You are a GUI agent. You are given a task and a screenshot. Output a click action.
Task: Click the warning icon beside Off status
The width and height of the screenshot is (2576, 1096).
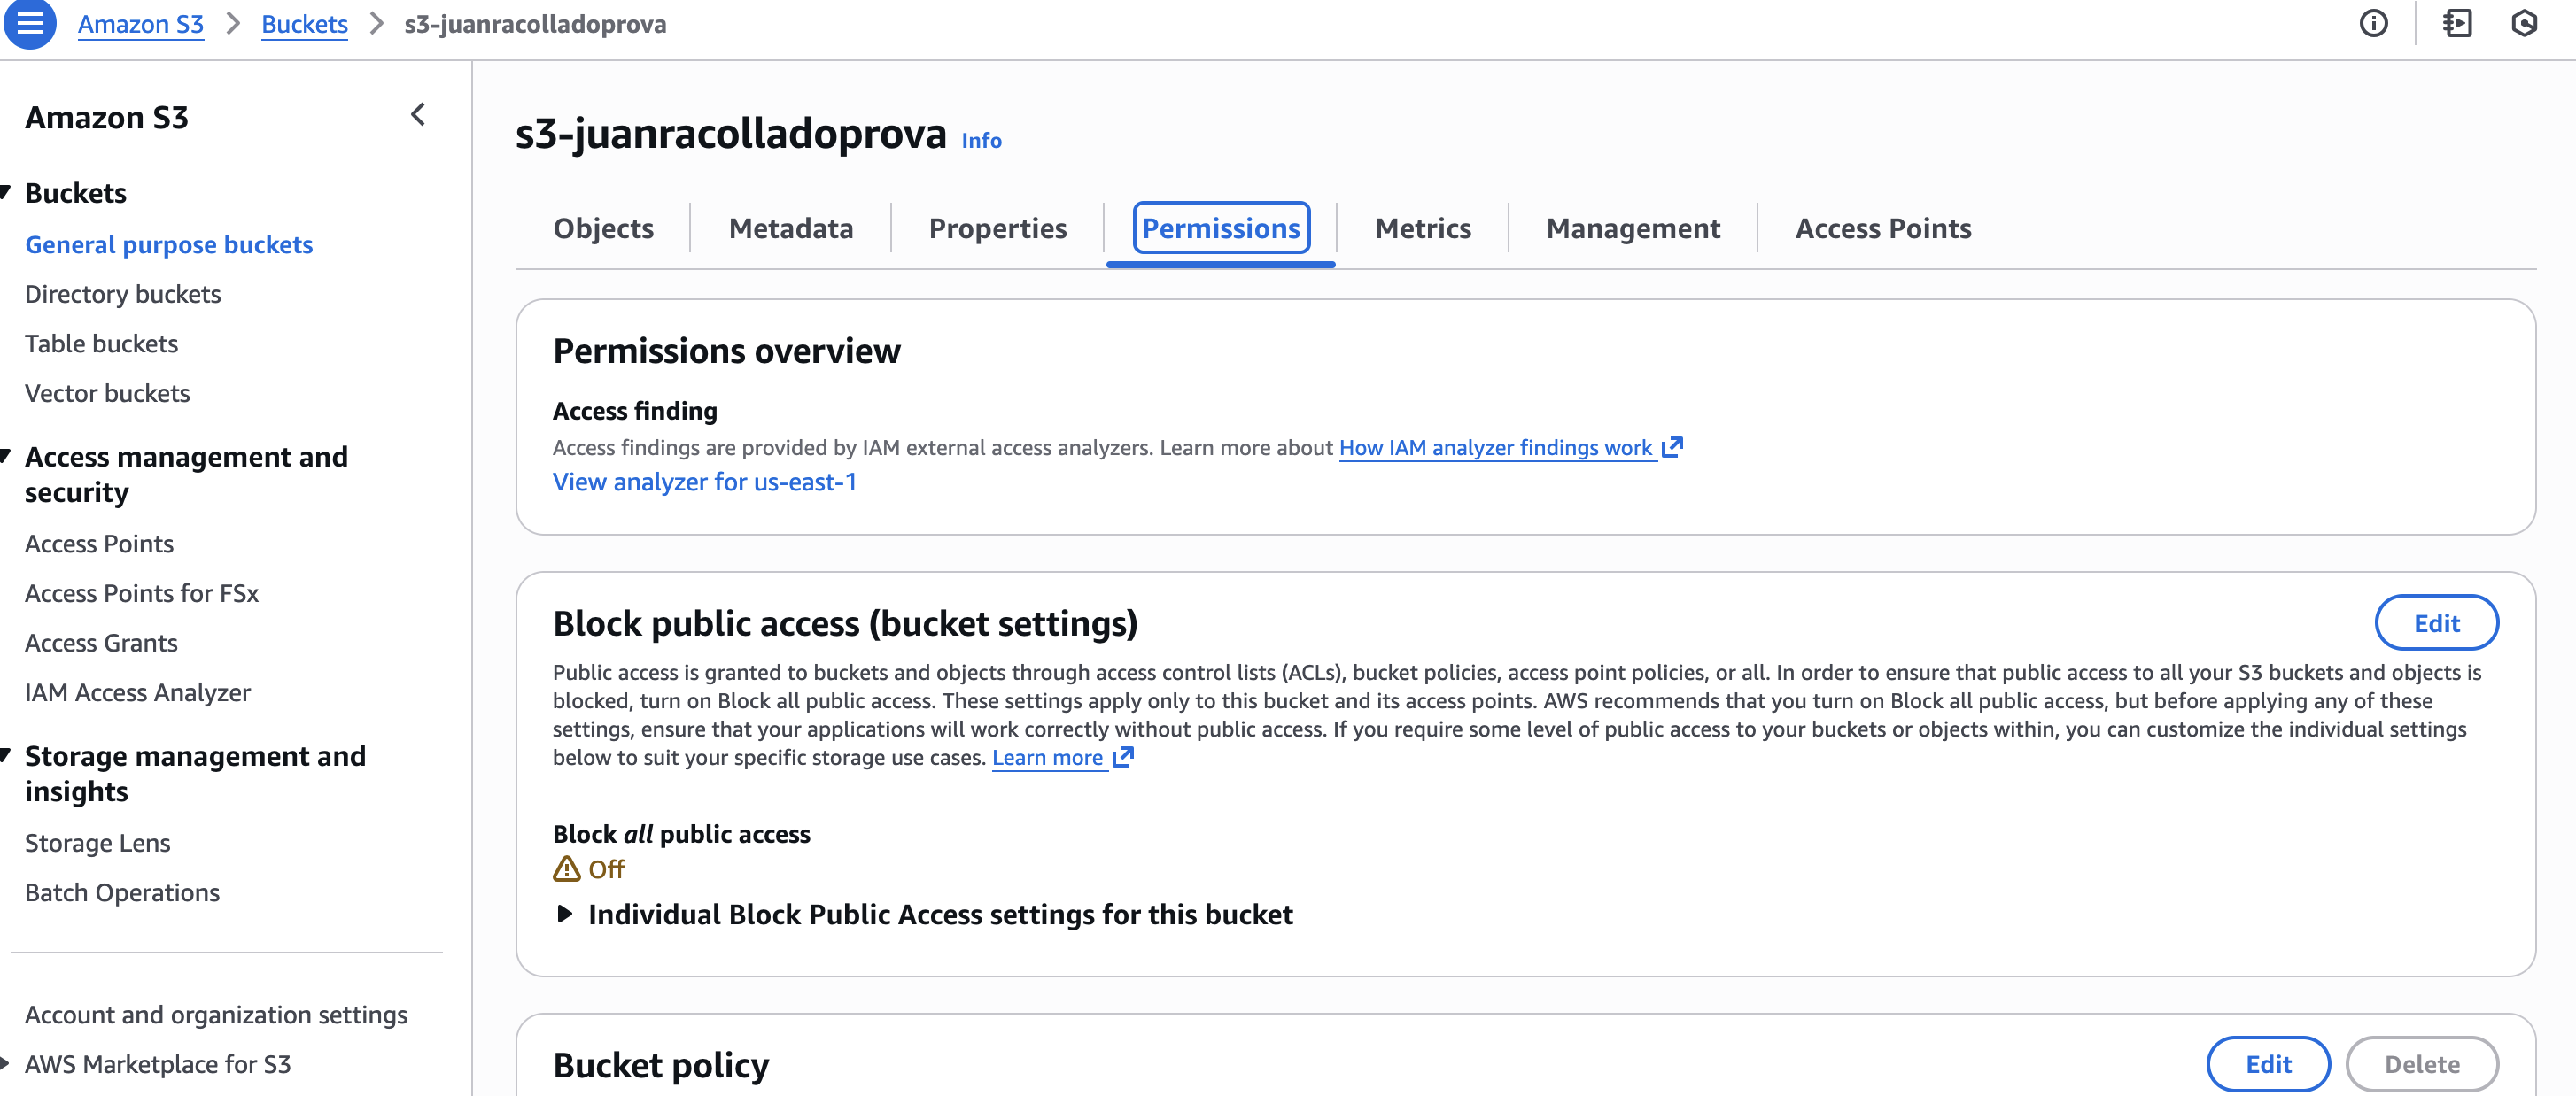(566, 869)
